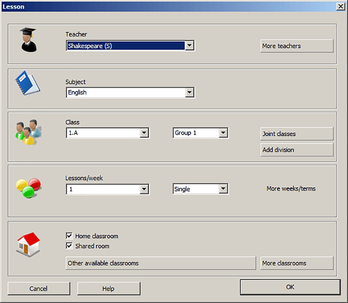Viewport: 348px width, 303px height.
Task: Open the Teacher dropdown arrow
Action: point(189,46)
